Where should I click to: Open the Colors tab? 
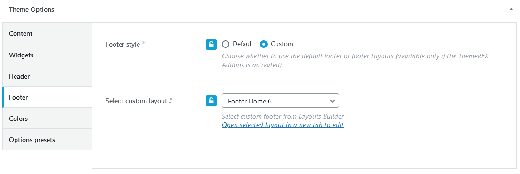click(47, 119)
